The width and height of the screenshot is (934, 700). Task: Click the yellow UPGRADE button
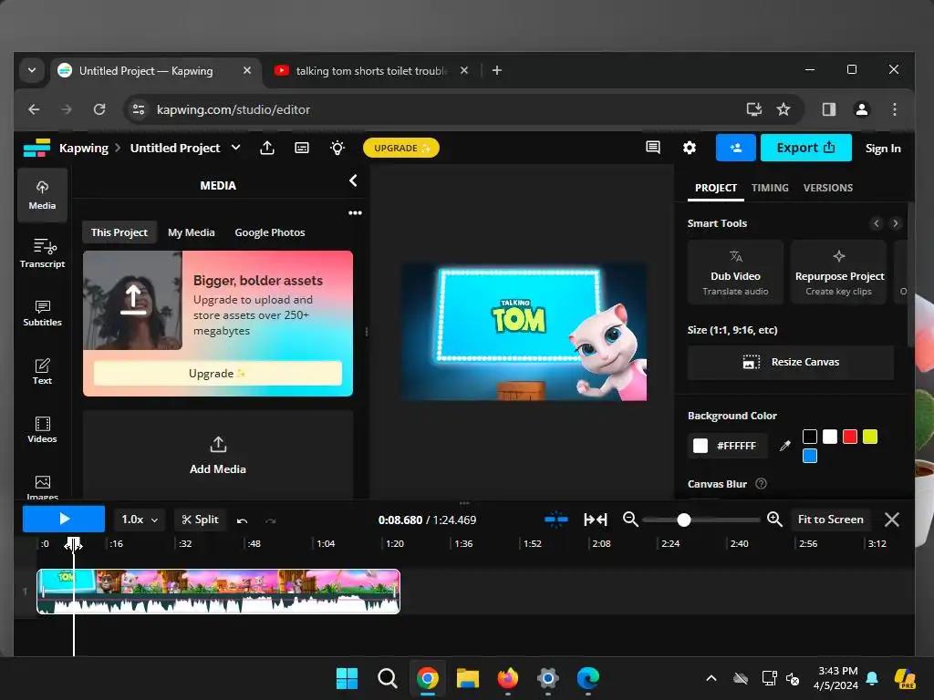pos(401,148)
